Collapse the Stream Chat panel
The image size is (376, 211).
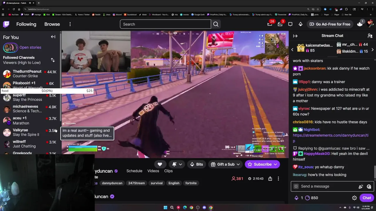pyautogui.click(x=295, y=36)
